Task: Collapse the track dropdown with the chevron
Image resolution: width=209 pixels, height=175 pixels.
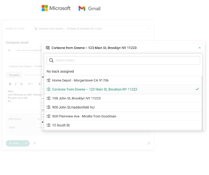Action: pyautogui.click(x=199, y=48)
